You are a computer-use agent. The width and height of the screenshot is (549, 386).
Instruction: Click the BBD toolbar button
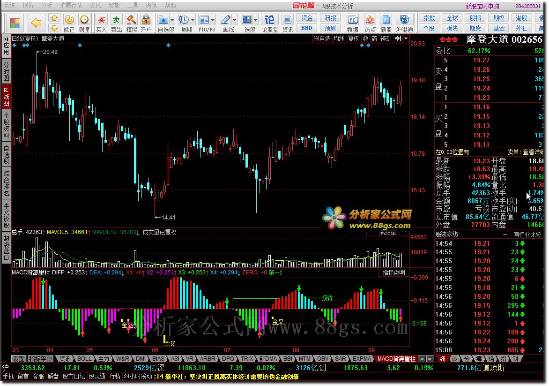coord(307,28)
